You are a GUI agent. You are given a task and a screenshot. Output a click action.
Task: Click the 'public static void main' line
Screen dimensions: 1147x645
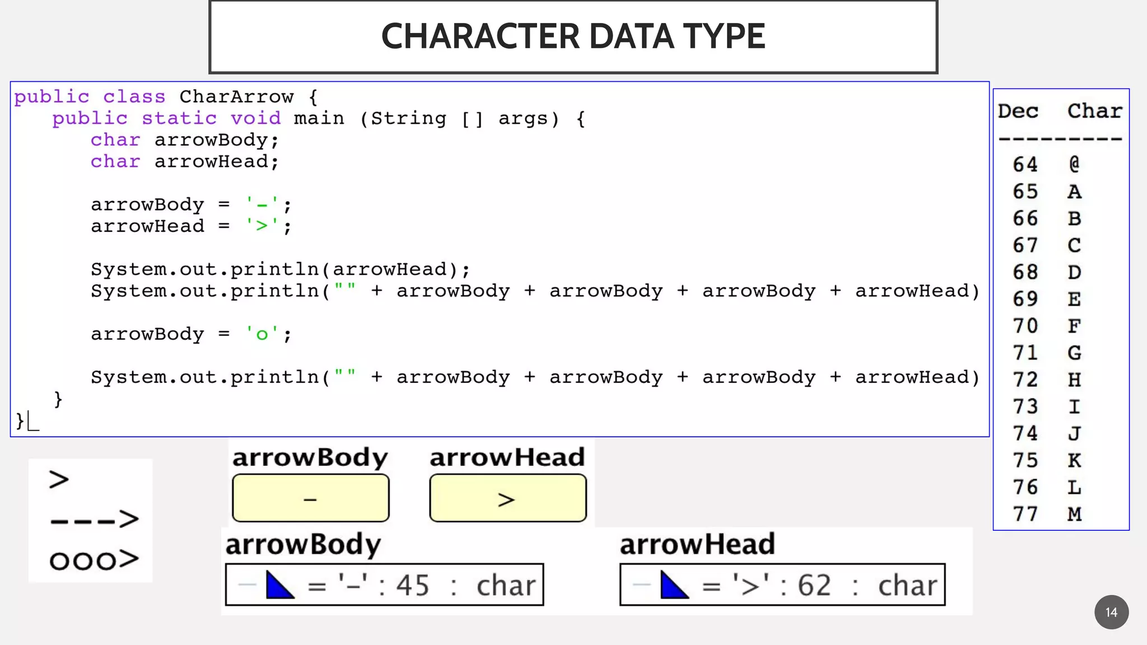tap(319, 119)
